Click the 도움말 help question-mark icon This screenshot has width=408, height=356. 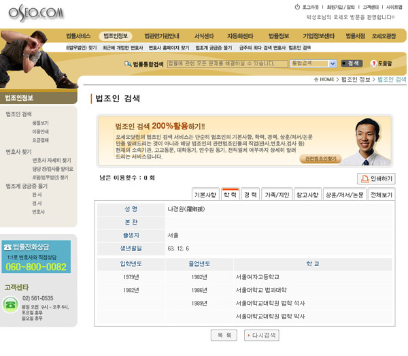pos(373,63)
